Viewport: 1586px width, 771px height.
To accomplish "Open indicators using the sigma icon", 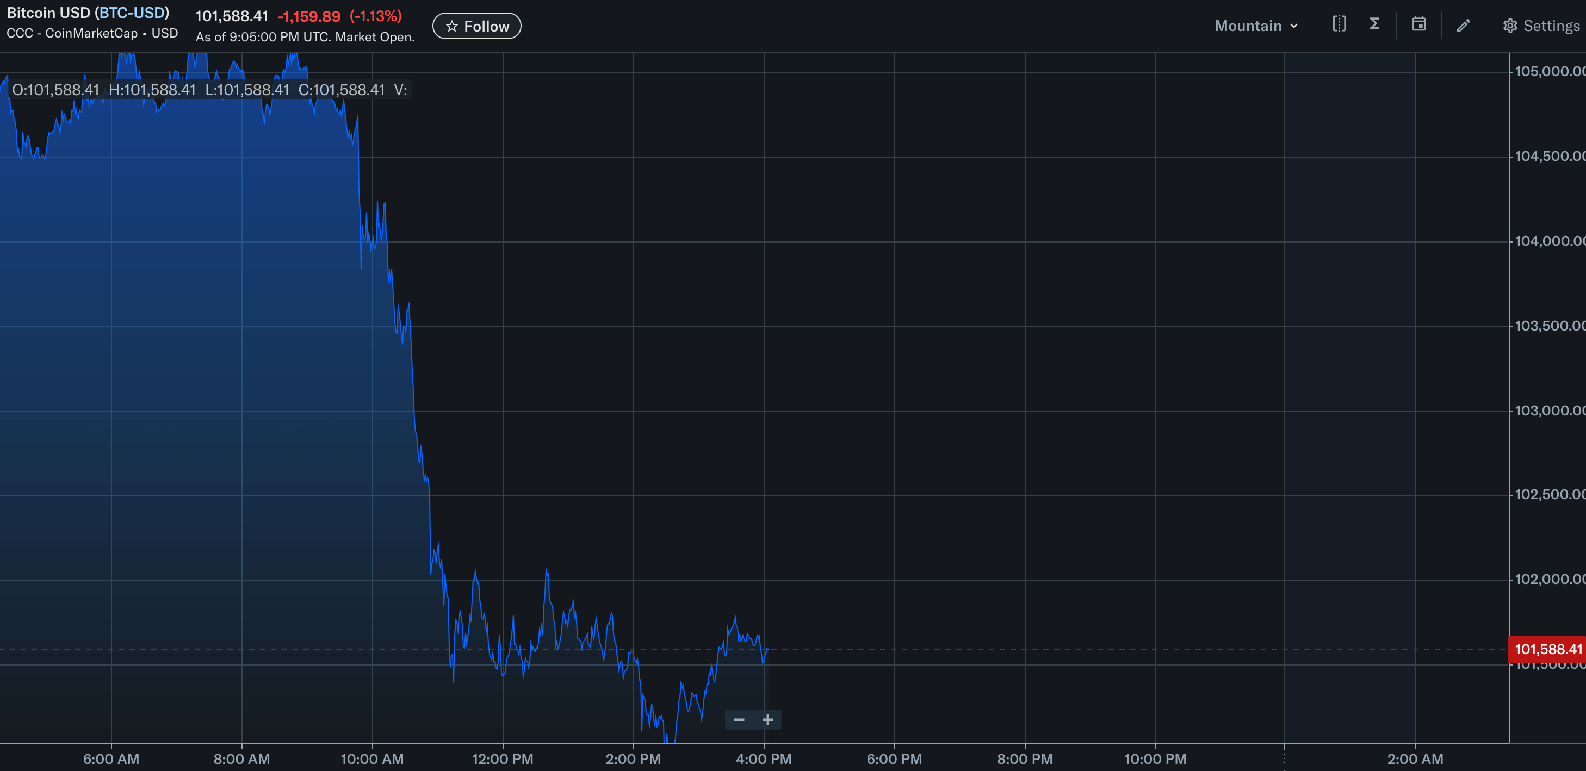I will [1374, 24].
